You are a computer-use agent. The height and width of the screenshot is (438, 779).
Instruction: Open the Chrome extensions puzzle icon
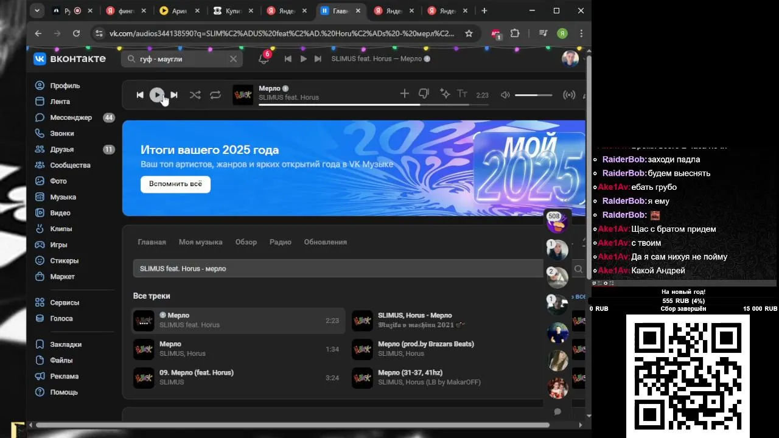(x=515, y=33)
